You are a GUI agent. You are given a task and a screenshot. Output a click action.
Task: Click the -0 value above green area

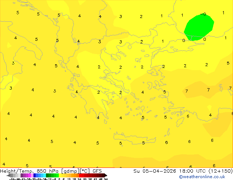tap(203, 14)
